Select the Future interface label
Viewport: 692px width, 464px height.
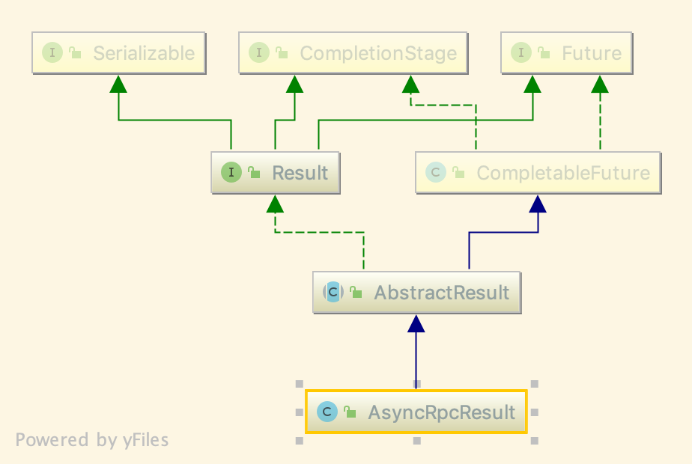point(592,53)
